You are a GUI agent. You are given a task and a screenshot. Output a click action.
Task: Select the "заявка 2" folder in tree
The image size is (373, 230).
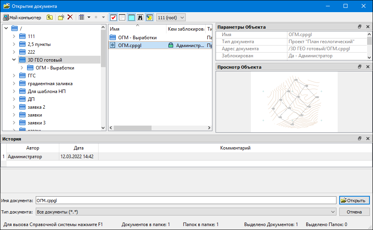37,107
